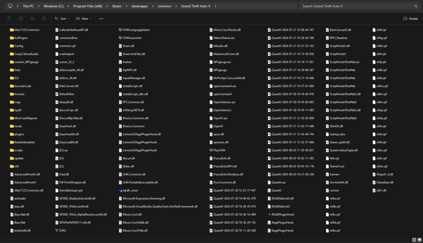Select RPH_Readme file
The height and width of the screenshot is (243, 423).
[336, 38]
